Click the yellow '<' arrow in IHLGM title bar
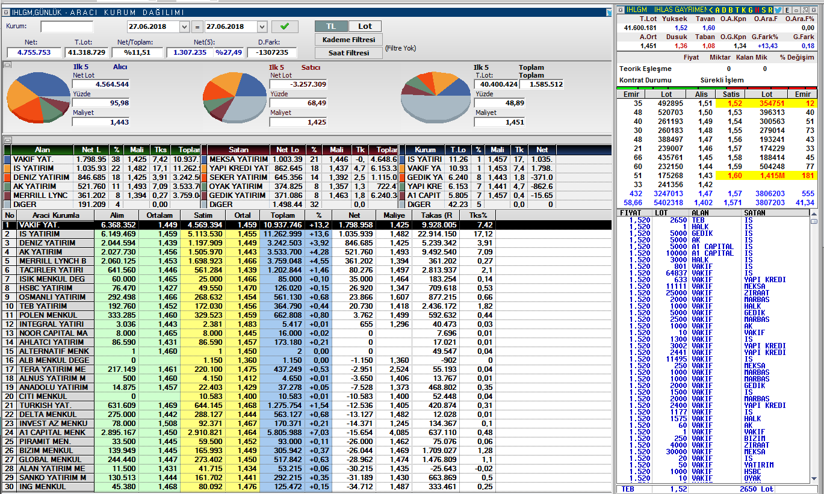 [x=711, y=10]
